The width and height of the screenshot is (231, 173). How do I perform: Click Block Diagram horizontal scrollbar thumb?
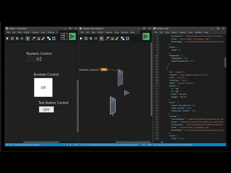133,142
